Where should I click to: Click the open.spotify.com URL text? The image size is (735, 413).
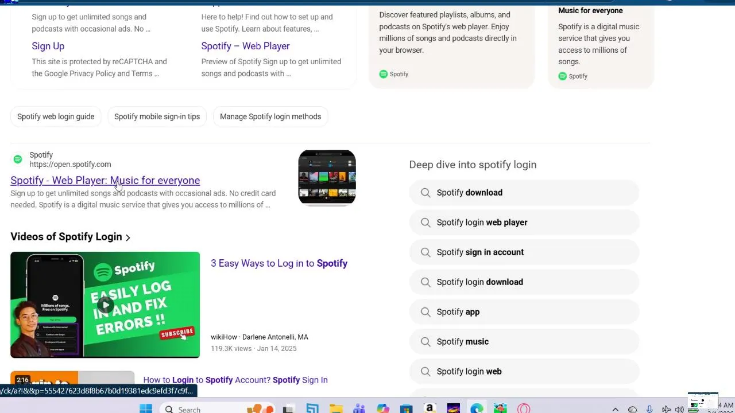click(70, 164)
